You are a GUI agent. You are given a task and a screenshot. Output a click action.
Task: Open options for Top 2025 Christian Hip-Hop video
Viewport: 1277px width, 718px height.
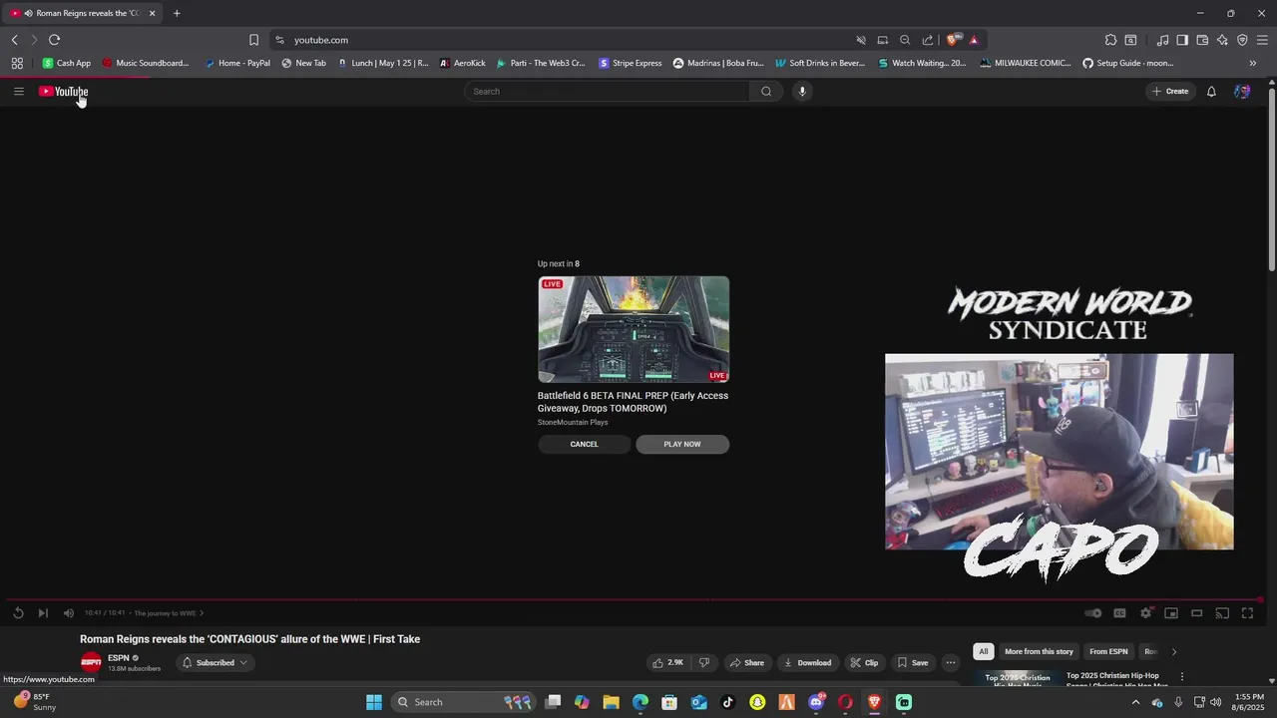click(1182, 677)
